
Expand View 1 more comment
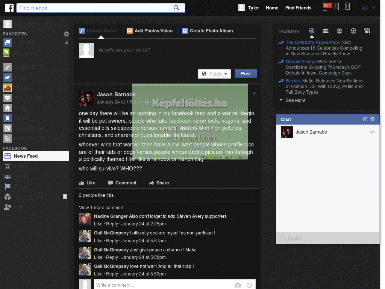coord(102,208)
